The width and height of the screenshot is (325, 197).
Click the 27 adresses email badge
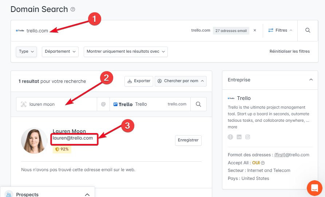pos(231,31)
